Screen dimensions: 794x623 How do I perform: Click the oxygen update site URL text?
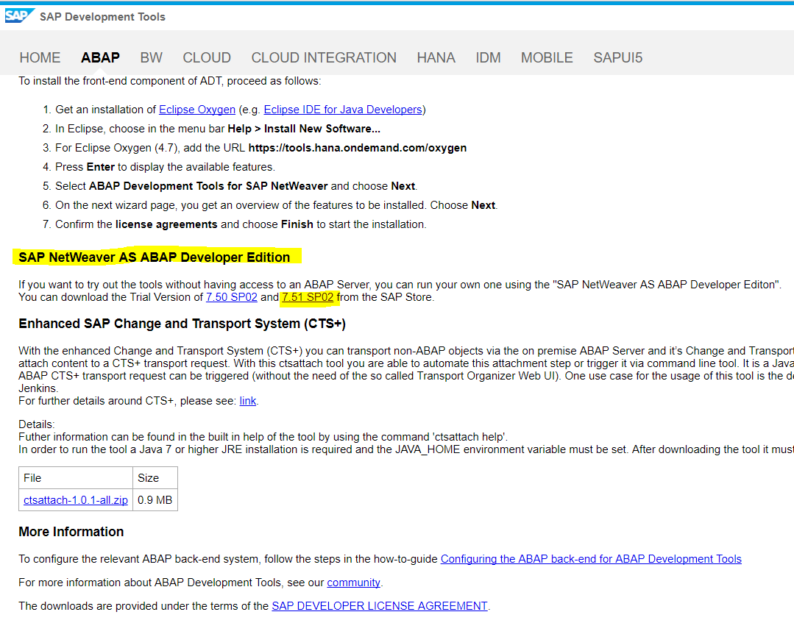[x=358, y=149]
